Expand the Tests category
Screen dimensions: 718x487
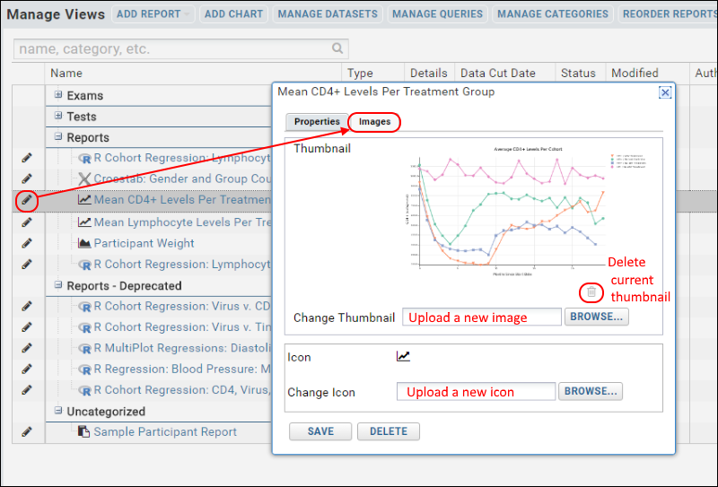point(58,116)
